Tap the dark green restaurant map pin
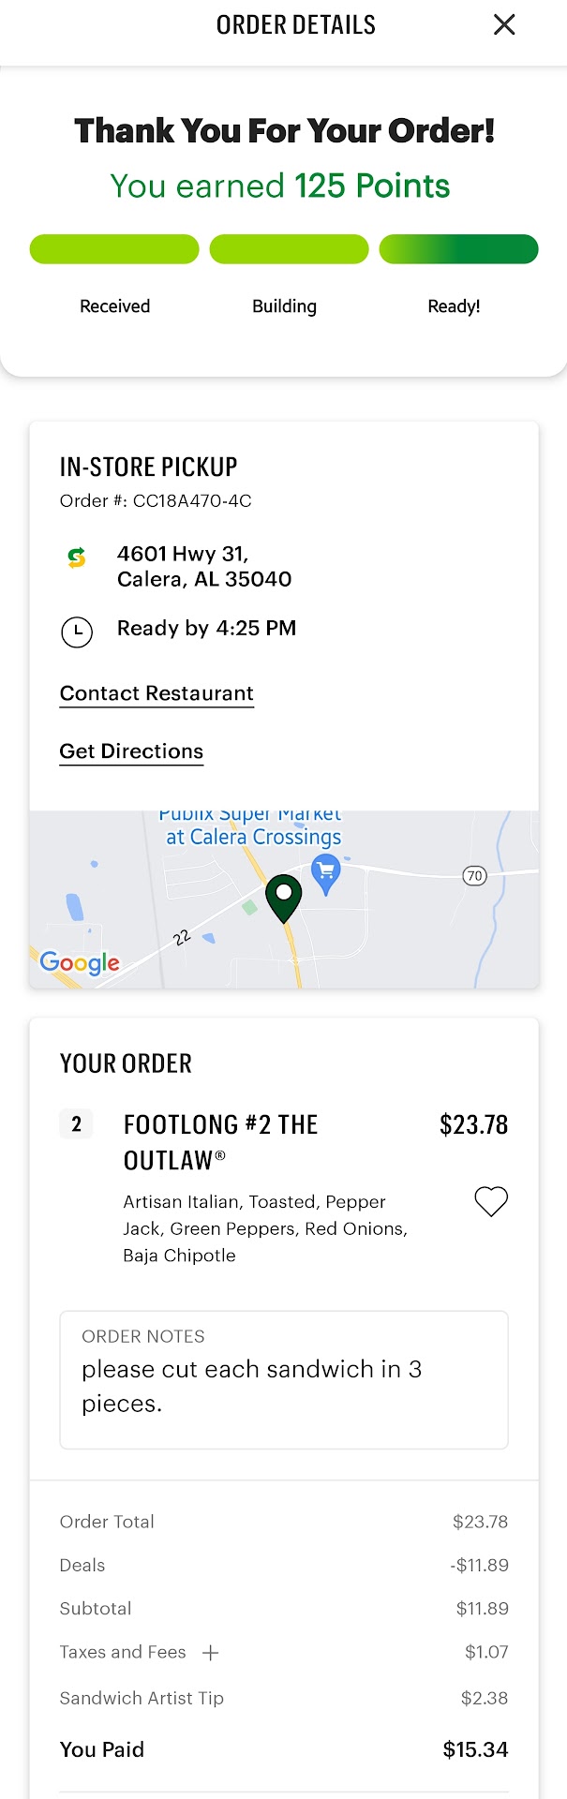Image resolution: width=567 pixels, height=1799 pixels. [x=284, y=898]
